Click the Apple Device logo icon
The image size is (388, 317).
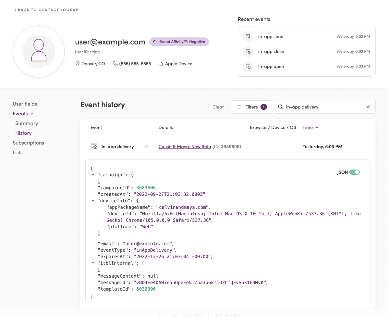[x=161, y=64]
